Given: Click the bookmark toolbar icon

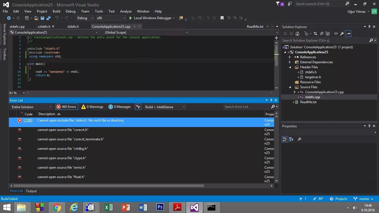Looking at the screenshot, I should (222, 18).
